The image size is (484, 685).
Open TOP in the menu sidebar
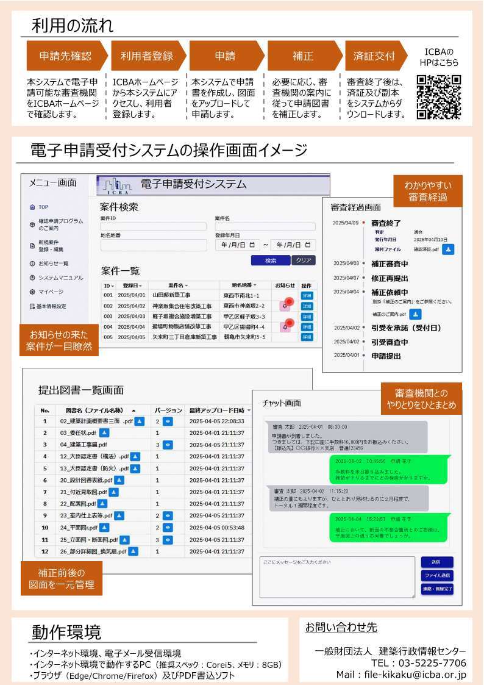[x=39, y=207]
